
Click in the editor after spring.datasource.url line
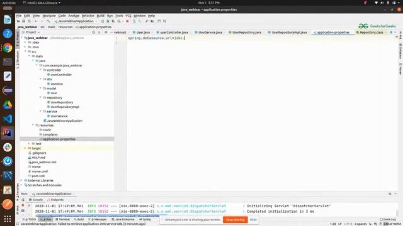click(x=185, y=38)
